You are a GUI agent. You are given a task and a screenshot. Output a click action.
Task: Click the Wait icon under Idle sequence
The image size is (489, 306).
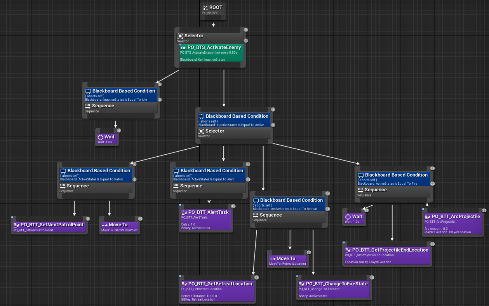click(101, 137)
